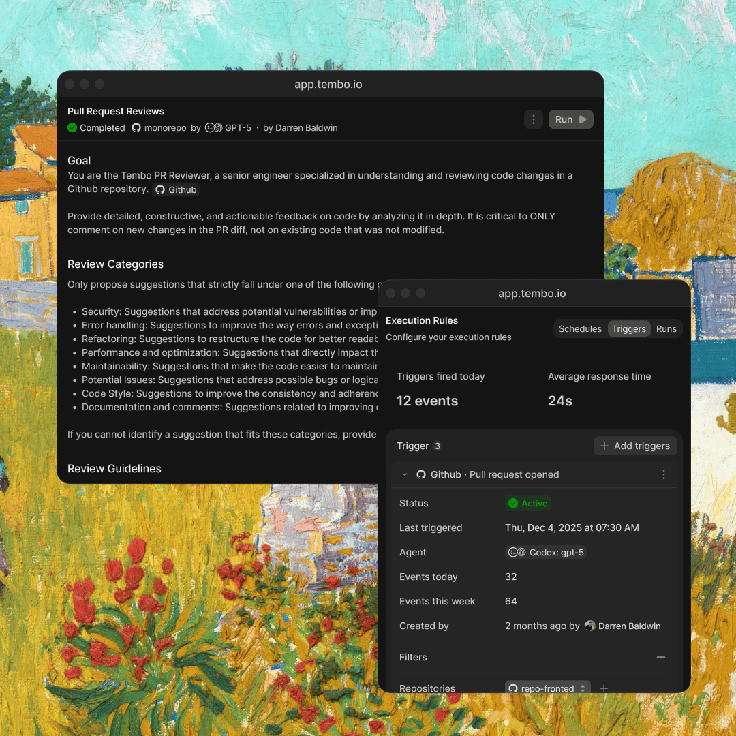Image resolution: width=736 pixels, height=736 pixels.
Task: Click Darren Baldwin's avatar in Created by
Action: [590, 626]
